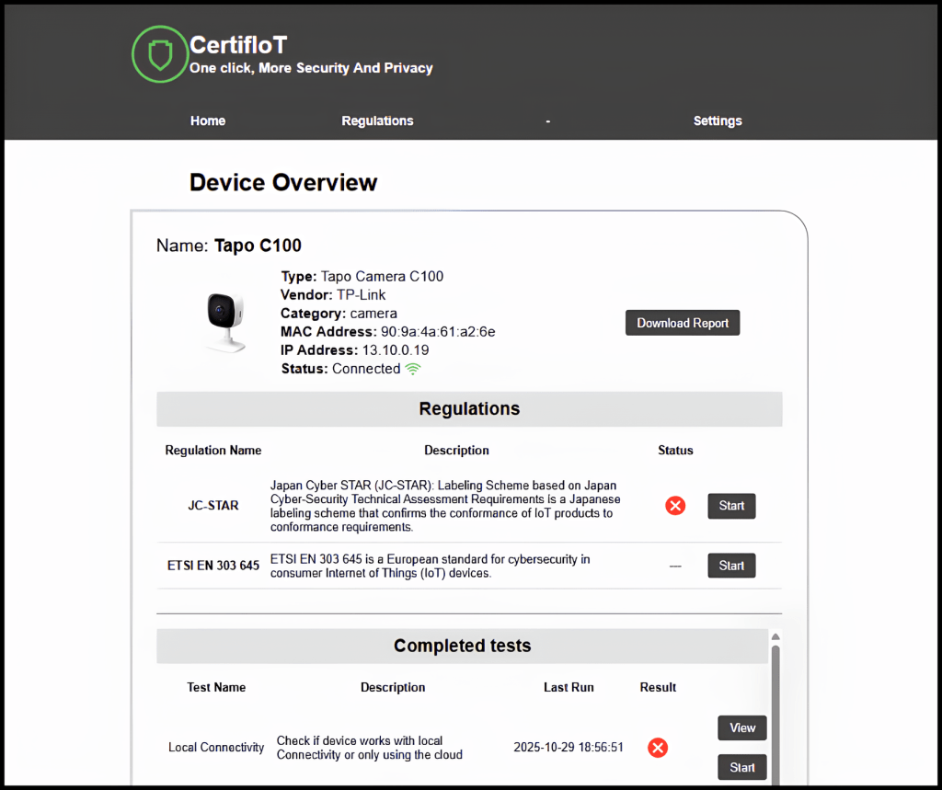Click the dash item in the navigation bar
The image size is (942, 790).
(547, 120)
